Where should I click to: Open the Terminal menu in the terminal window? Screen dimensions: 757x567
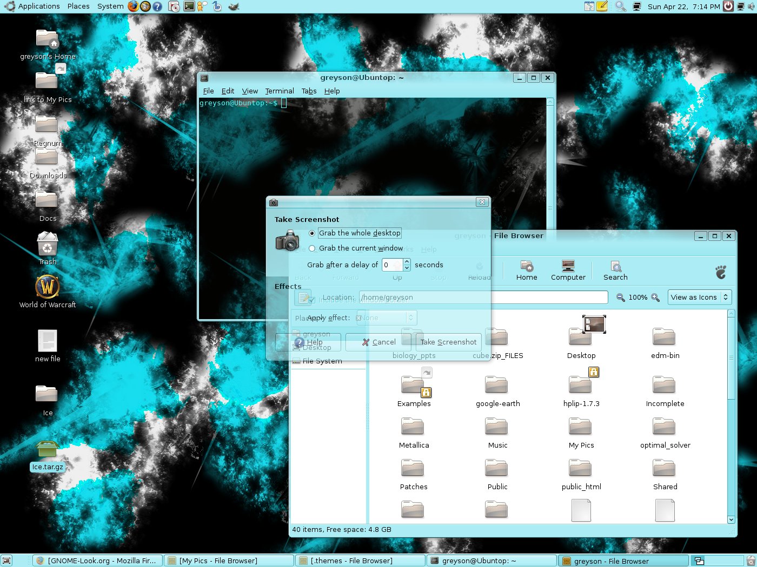coord(280,91)
